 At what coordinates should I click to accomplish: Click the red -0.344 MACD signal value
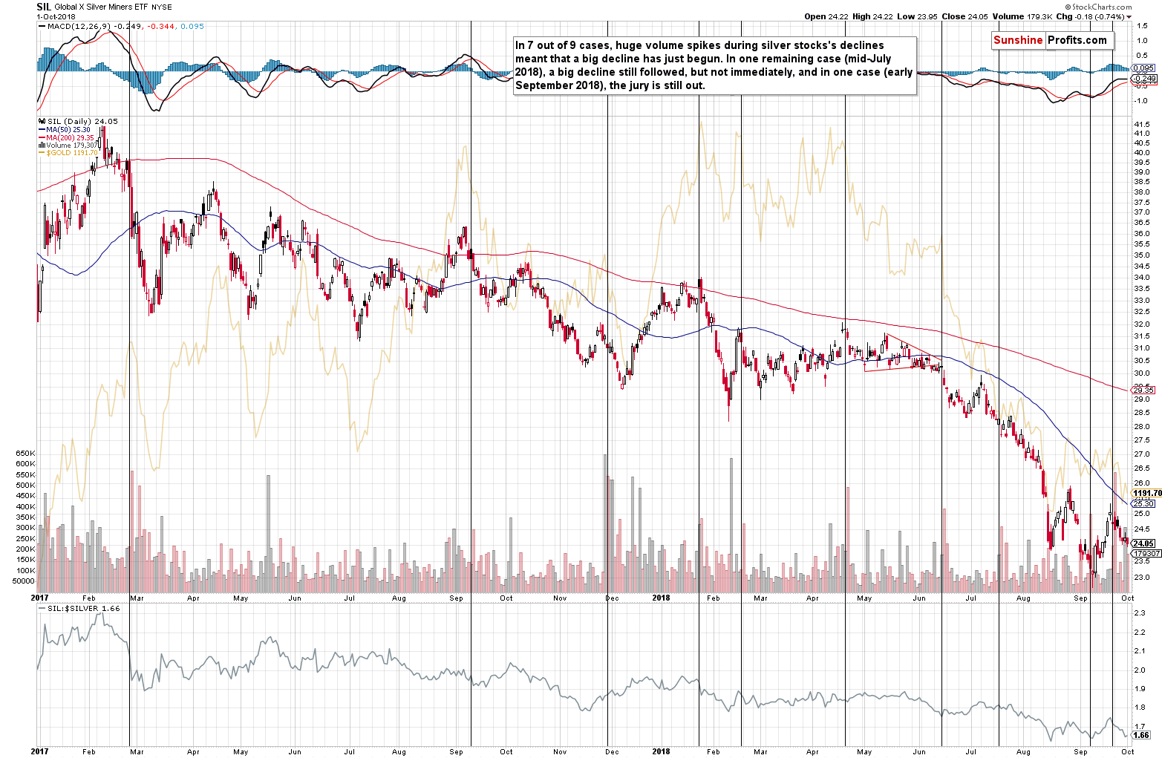[160, 26]
